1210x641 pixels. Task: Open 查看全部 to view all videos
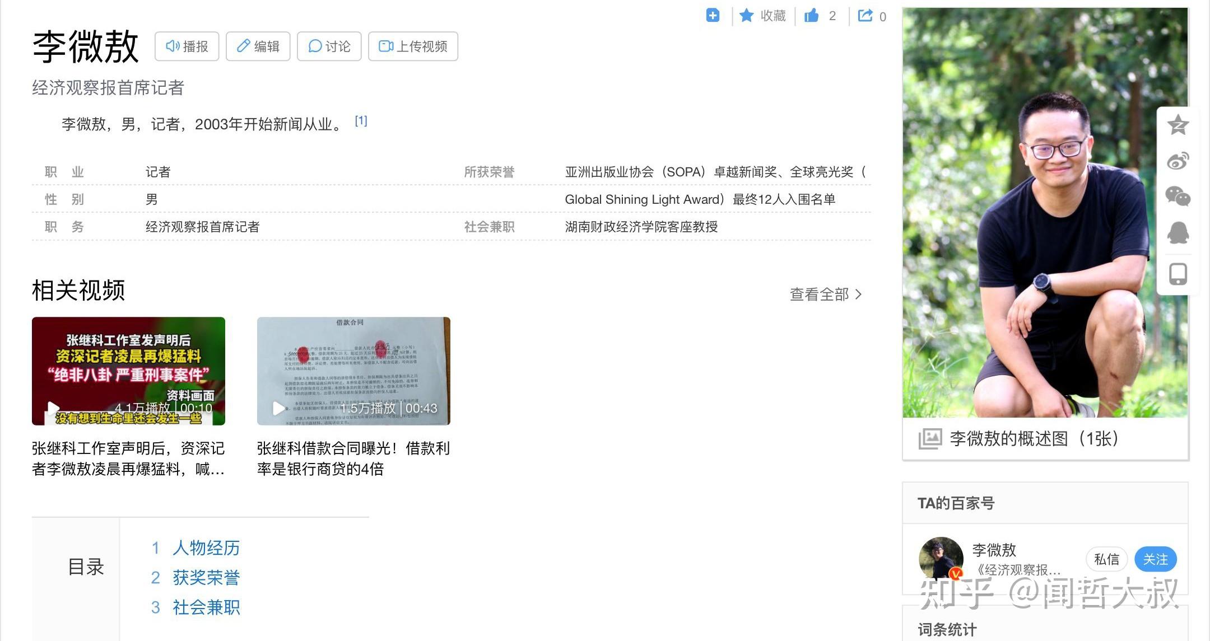(826, 294)
